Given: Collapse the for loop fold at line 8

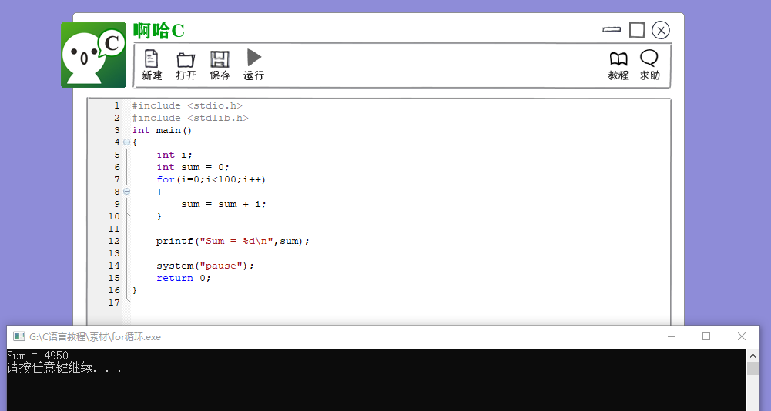Looking at the screenshot, I should tap(126, 192).
